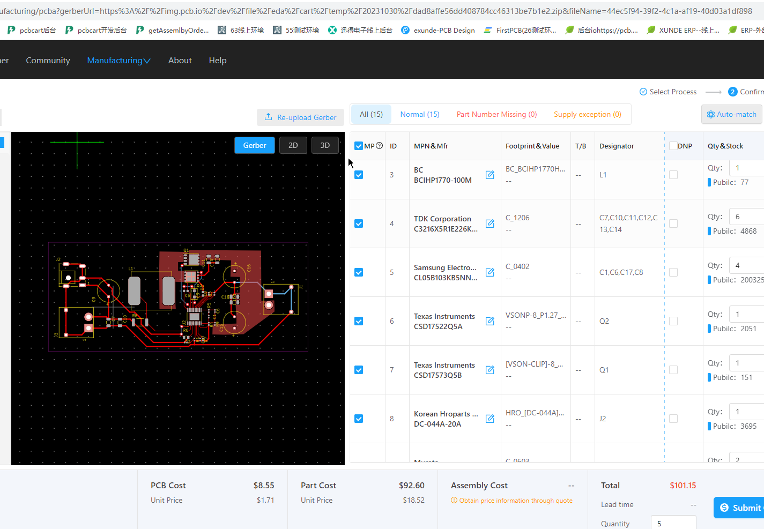The image size is (764, 529).
Task: Click the Select Process step icon
Action: pyautogui.click(x=643, y=92)
